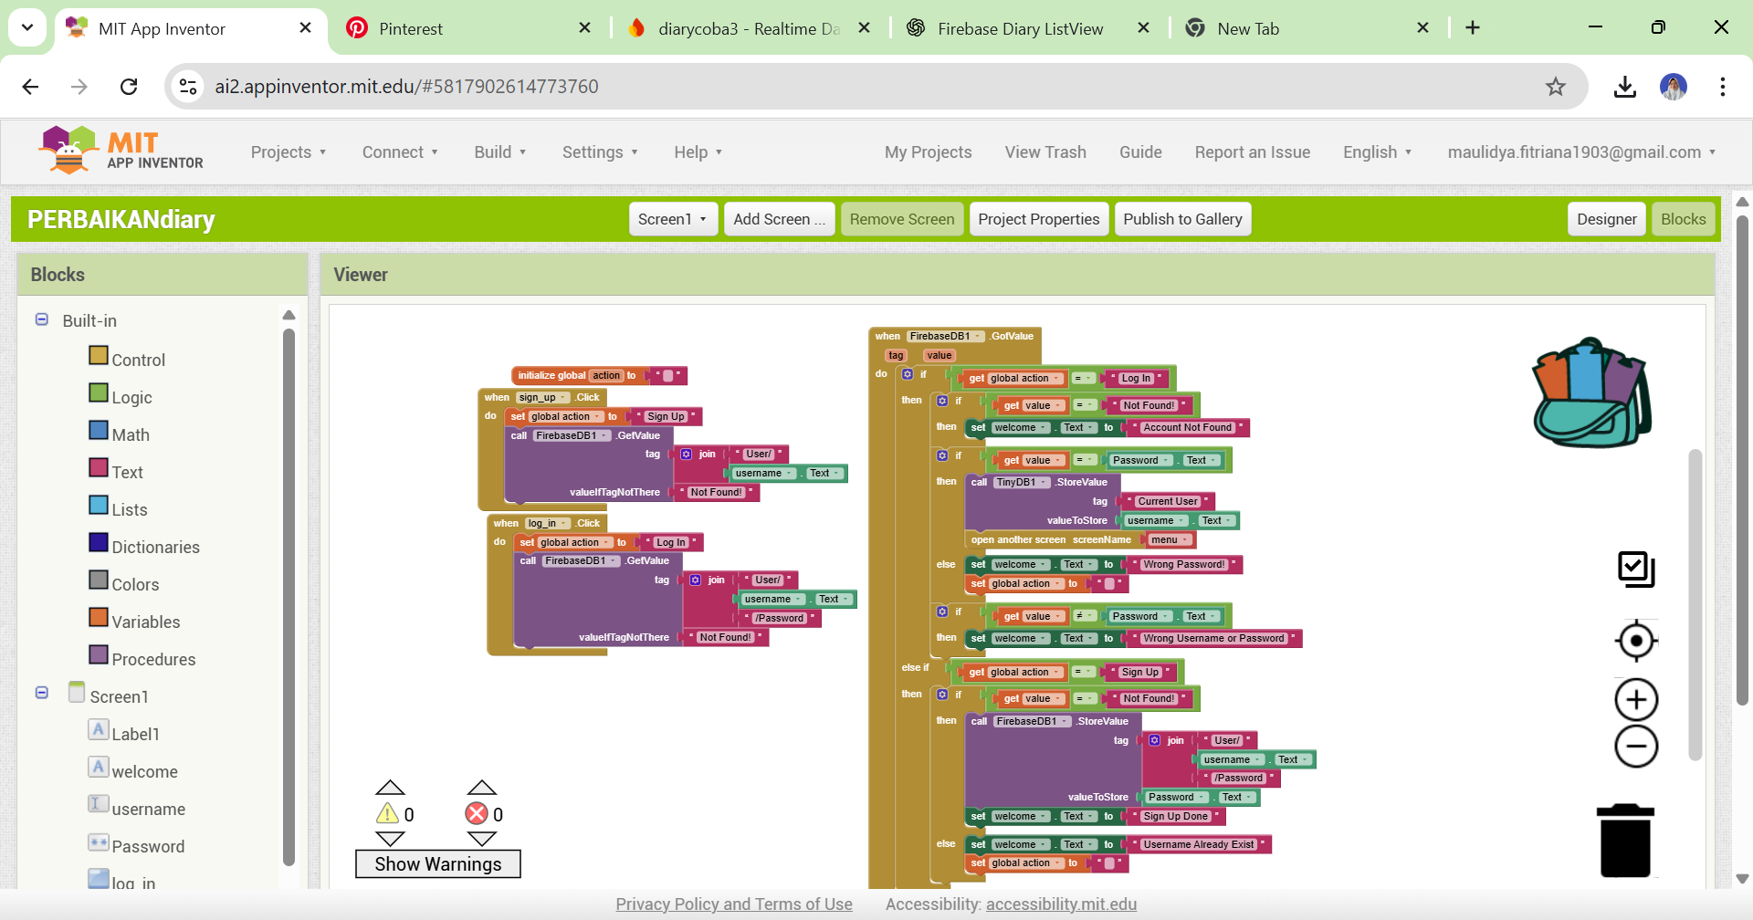Screen dimensions: 1753x920
Task: Click the workspace controls checkbox icon
Action: pos(1636,570)
